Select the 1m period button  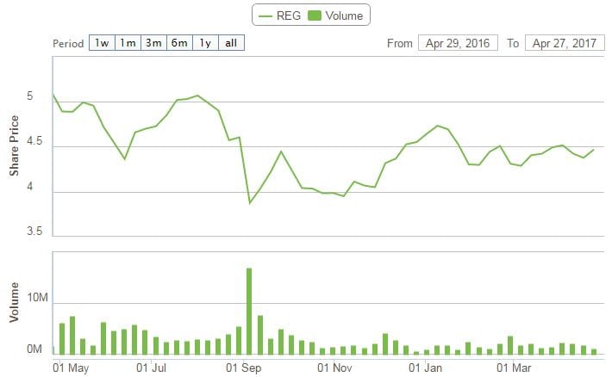pos(128,43)
